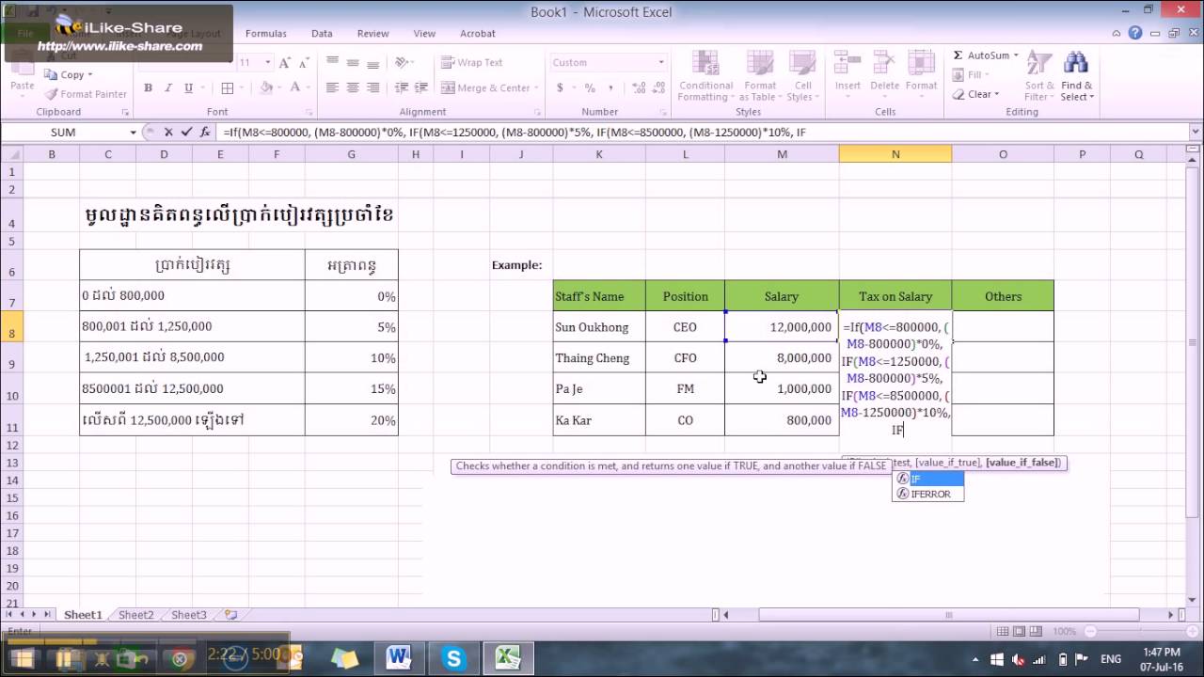Click Format cells button

[x=921, y=76]
